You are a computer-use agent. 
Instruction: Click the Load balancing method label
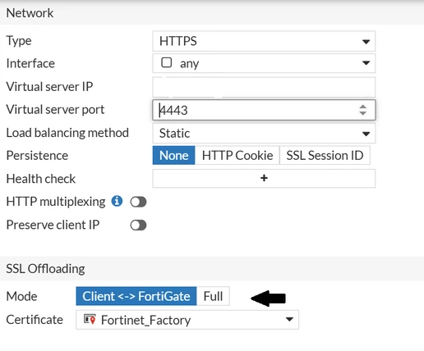point(67,133)
